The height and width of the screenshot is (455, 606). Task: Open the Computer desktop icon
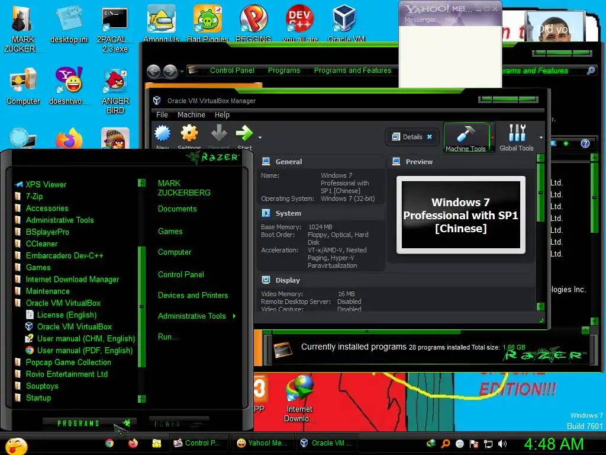[x=23, y=86]
